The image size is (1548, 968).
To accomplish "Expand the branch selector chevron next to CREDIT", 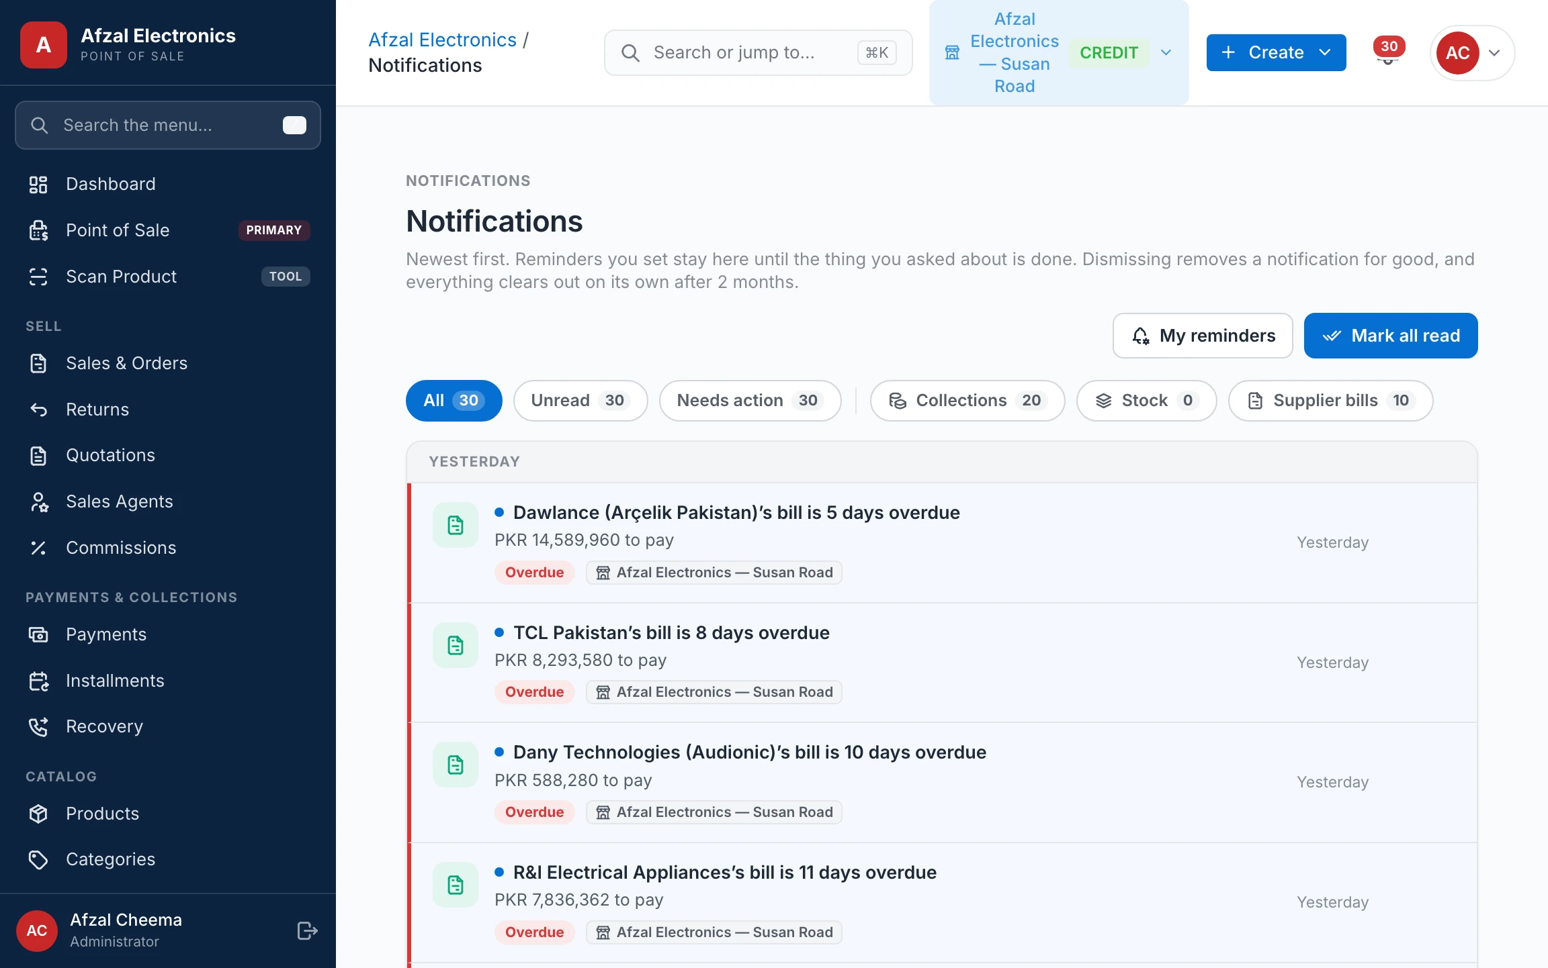I will (x=1166, y=52).
